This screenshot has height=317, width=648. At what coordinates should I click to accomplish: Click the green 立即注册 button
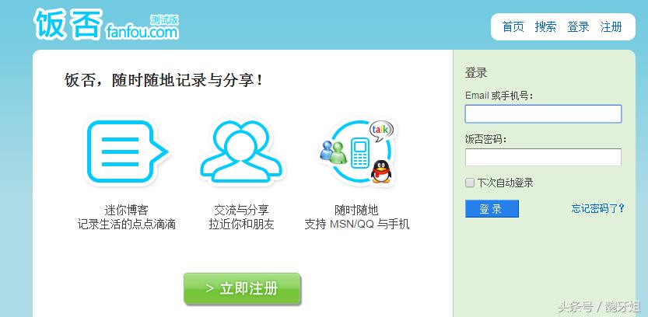click(x=242, y=288)
